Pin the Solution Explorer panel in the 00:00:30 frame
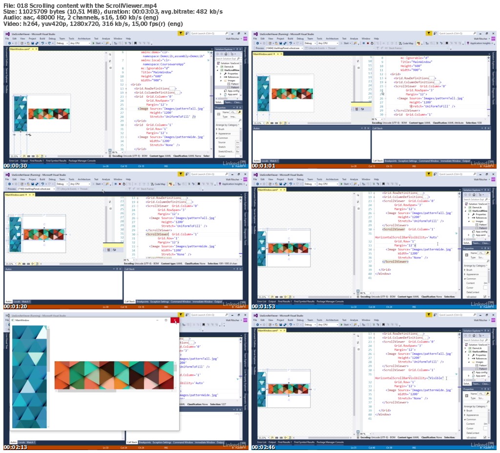This screenshot has width=500, height=453. click(x=237, y=49)
